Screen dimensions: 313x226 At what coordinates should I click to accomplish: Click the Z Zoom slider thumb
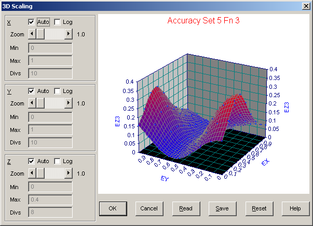pyautogui.click(x=40, y=173)
